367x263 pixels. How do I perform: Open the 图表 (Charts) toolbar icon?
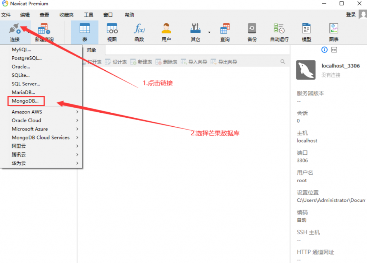[x=333, y=32]
